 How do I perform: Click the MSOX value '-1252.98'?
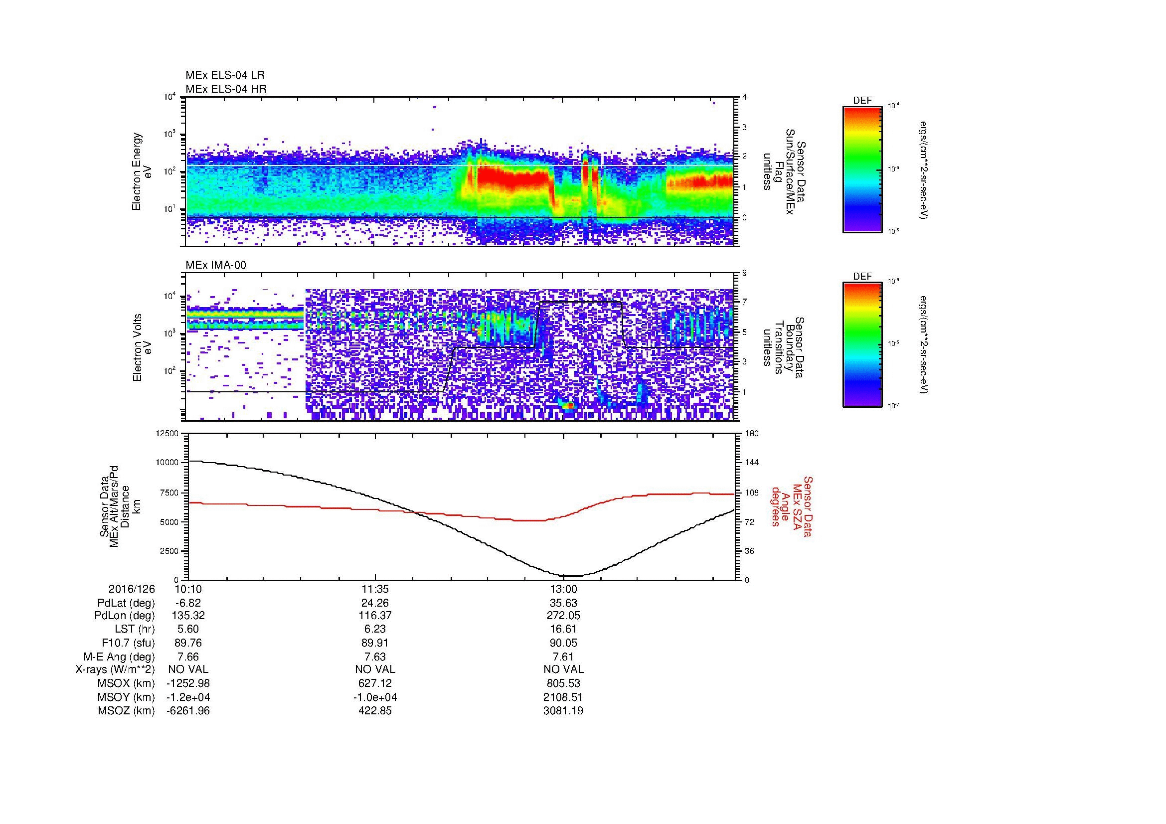(188, 683)
